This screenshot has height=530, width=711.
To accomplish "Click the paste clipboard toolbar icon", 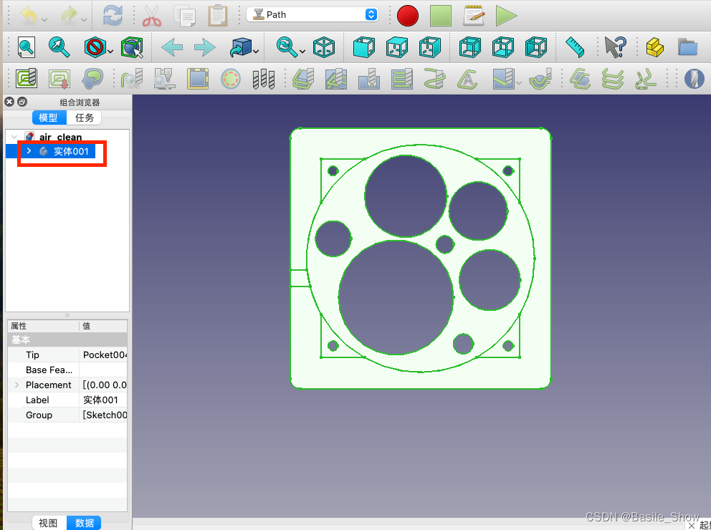I will (x=217, y=15).
